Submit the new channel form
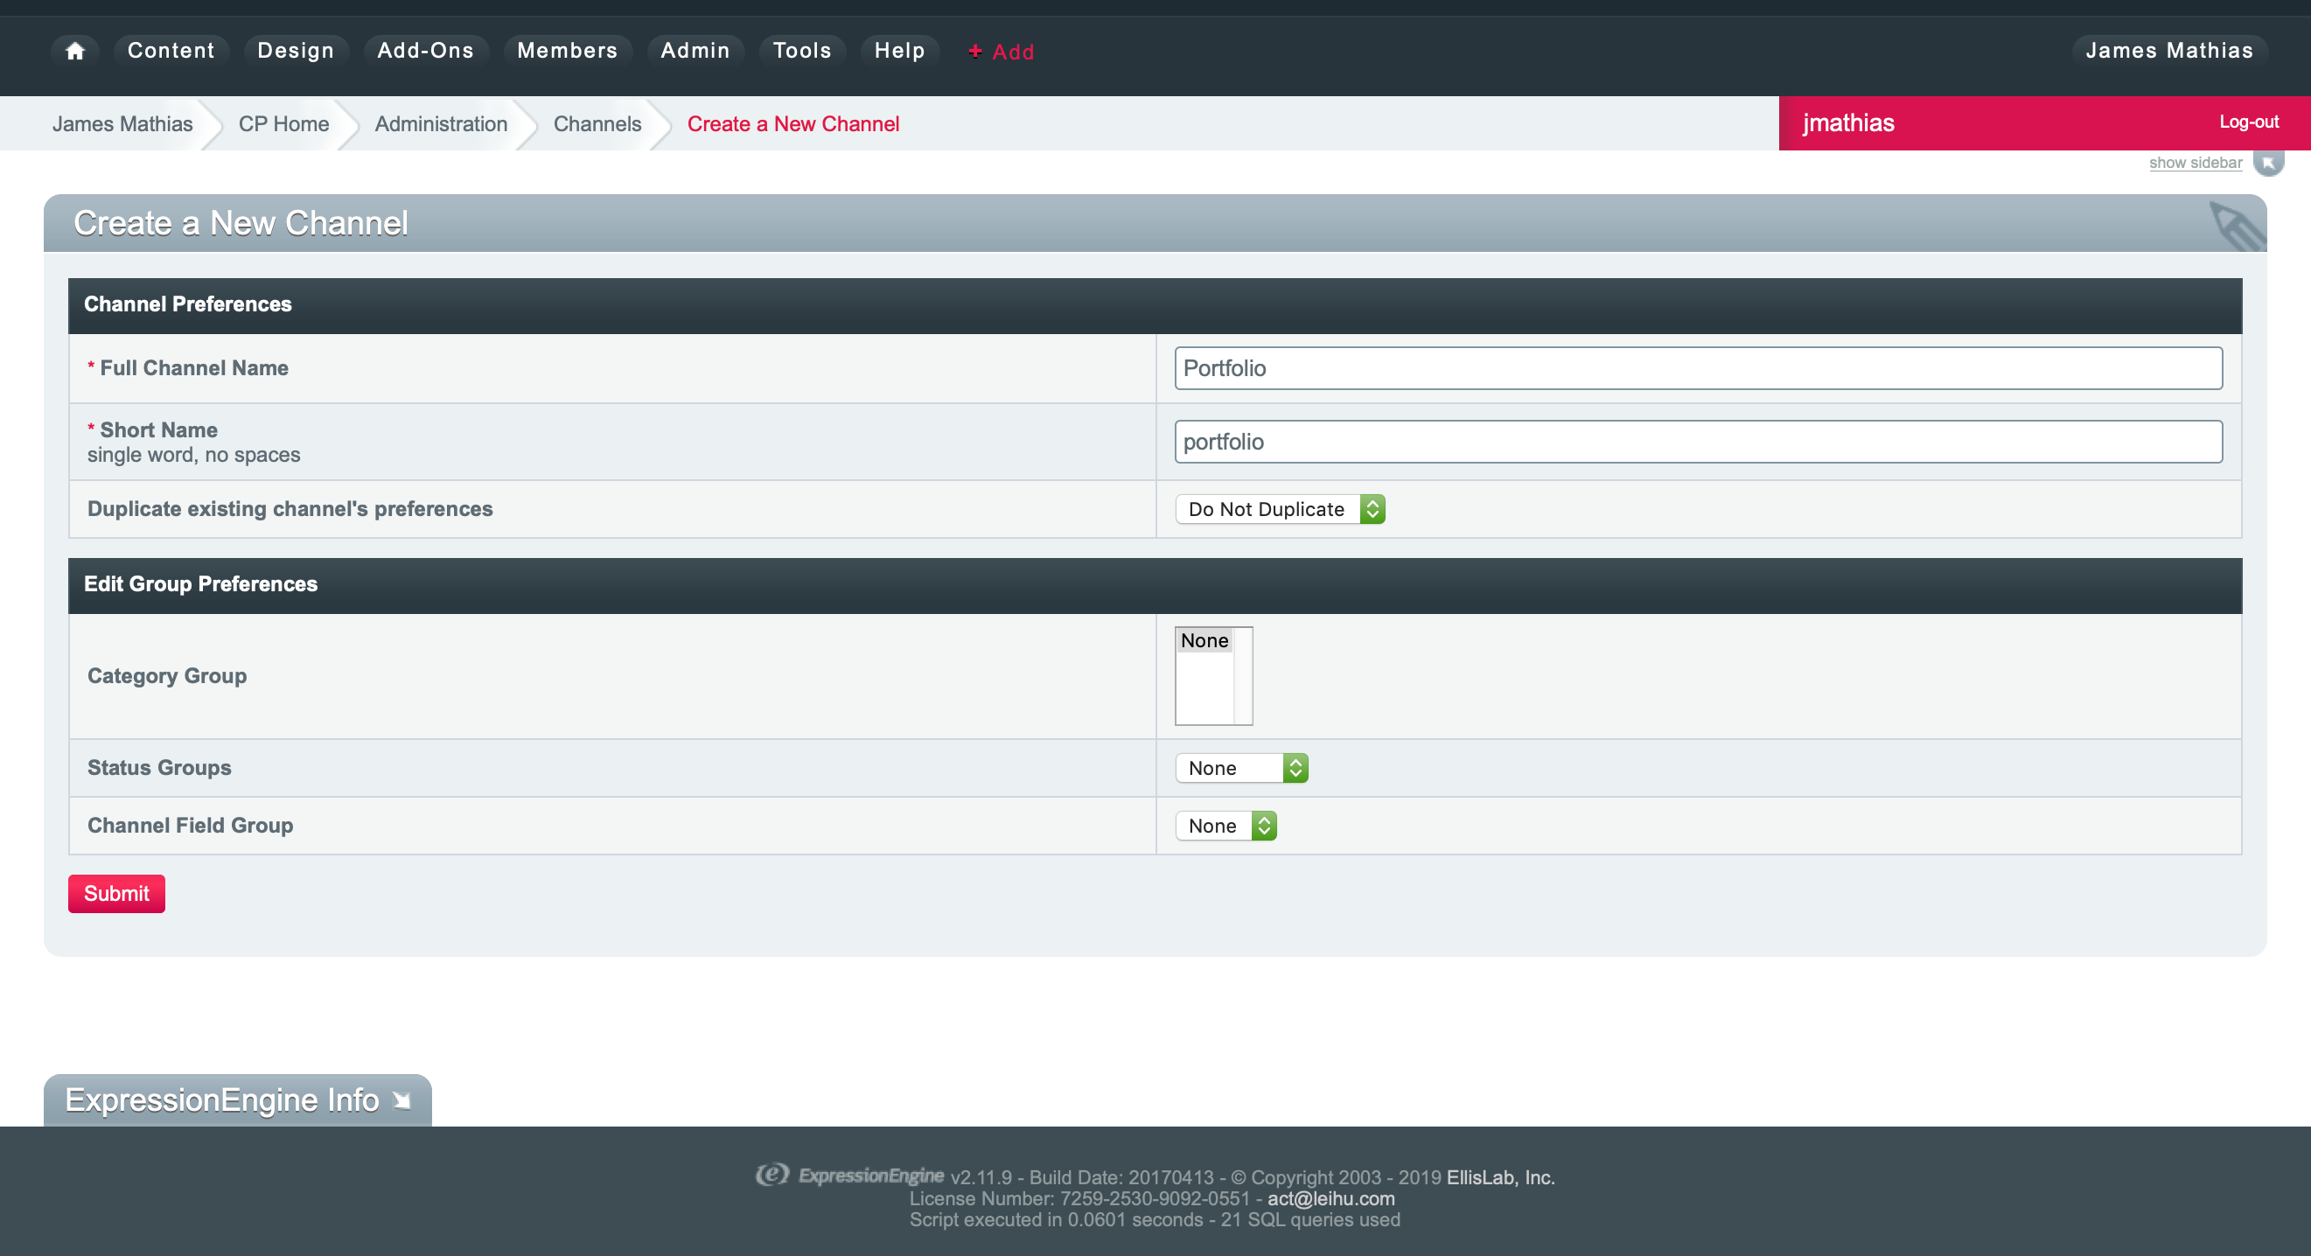 (x=116, y=895)
